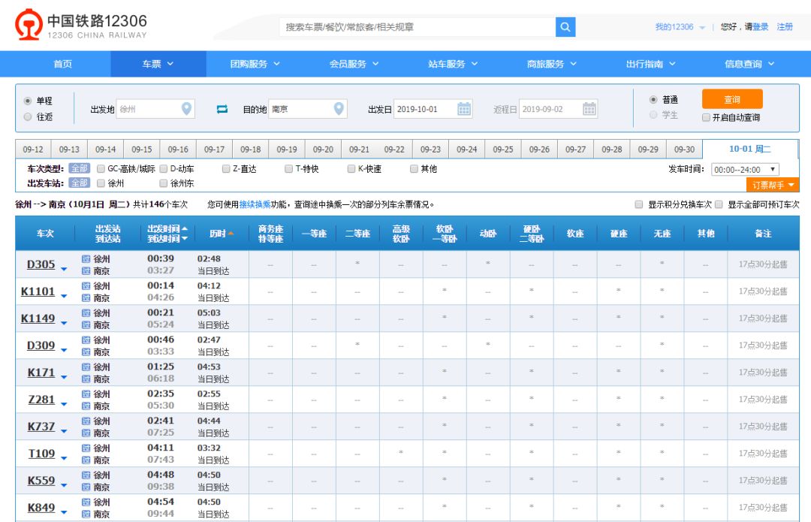The height and width of the screenshot is (522, 811).
Task: Click the orange 查询 button
Action: click(734, 100)
